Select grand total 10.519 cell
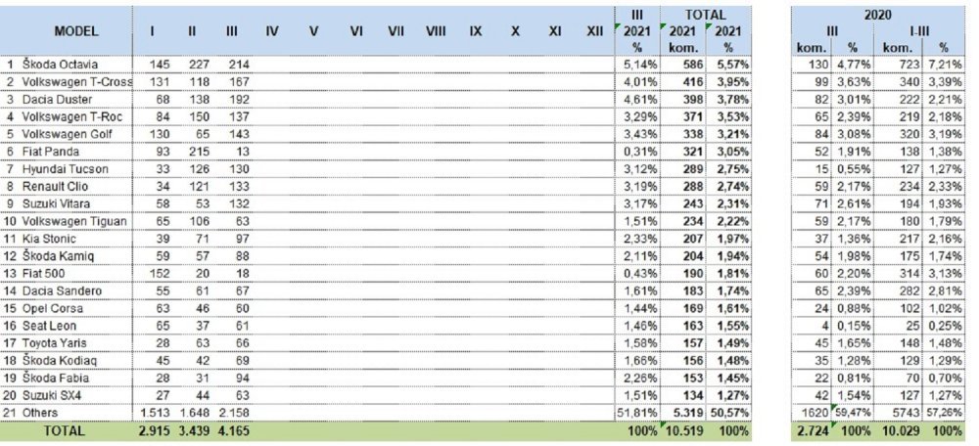This screenshot has height=446, width=979. (685, 430)
